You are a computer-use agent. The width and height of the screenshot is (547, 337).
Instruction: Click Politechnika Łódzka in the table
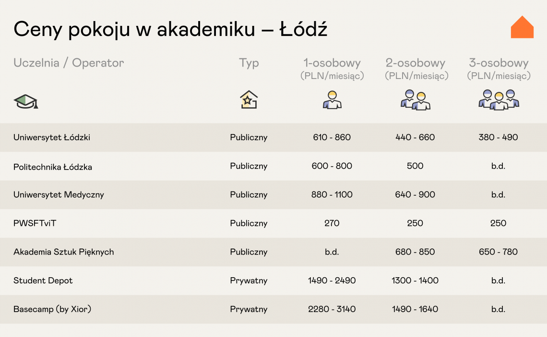[x=53, y=167]
